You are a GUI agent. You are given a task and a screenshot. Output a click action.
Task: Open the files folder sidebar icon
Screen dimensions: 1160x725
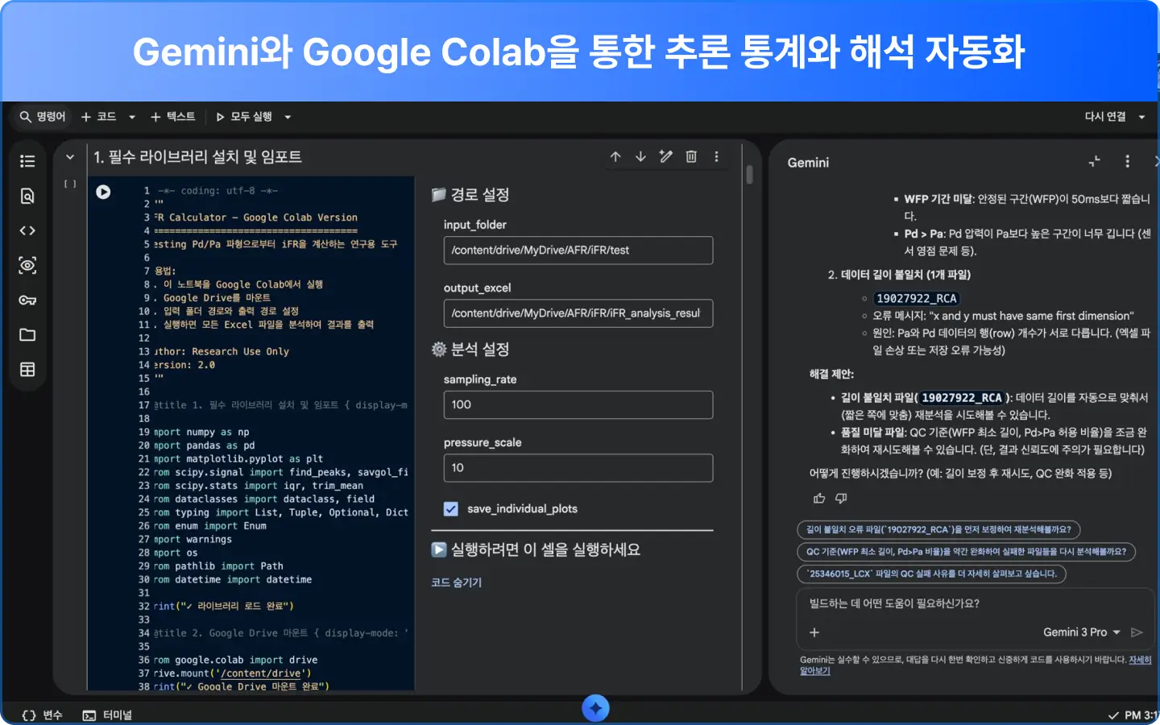[x=27, y=334]
